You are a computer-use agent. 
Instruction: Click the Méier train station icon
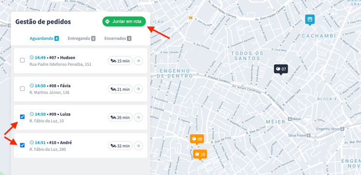(290, 119)
